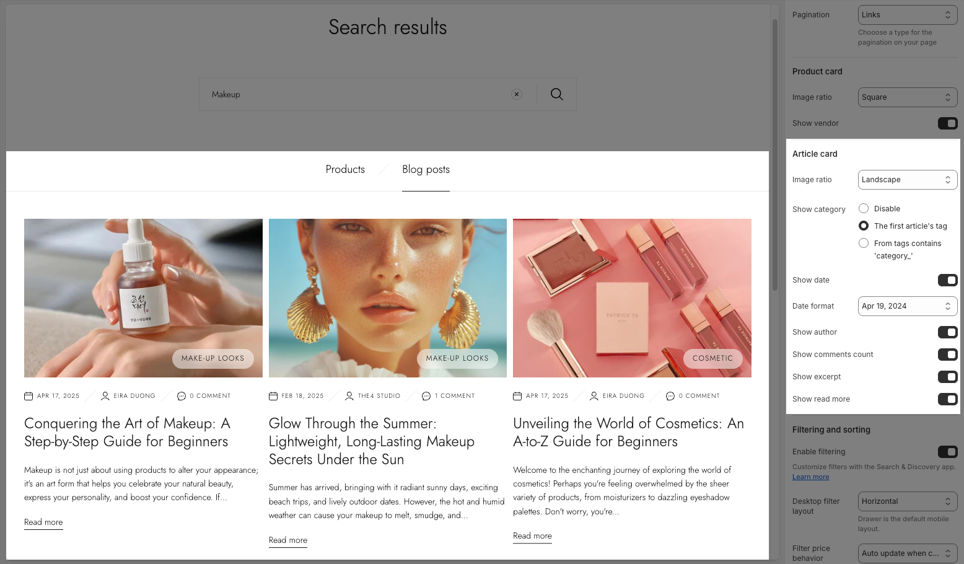This screenshot has height=564, width=964.
Task: Select the Blog posts tab
Action: [426, 169]
